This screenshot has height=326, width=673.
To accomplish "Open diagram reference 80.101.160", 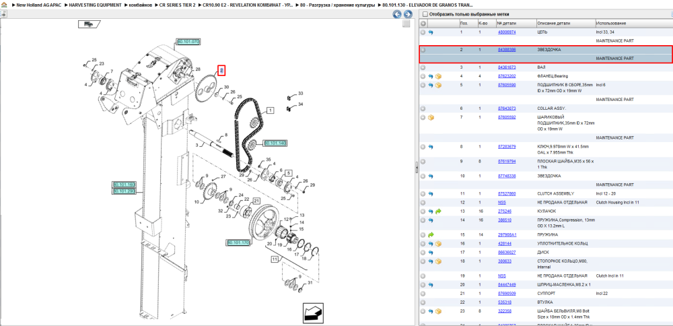I will coord(124,185).
